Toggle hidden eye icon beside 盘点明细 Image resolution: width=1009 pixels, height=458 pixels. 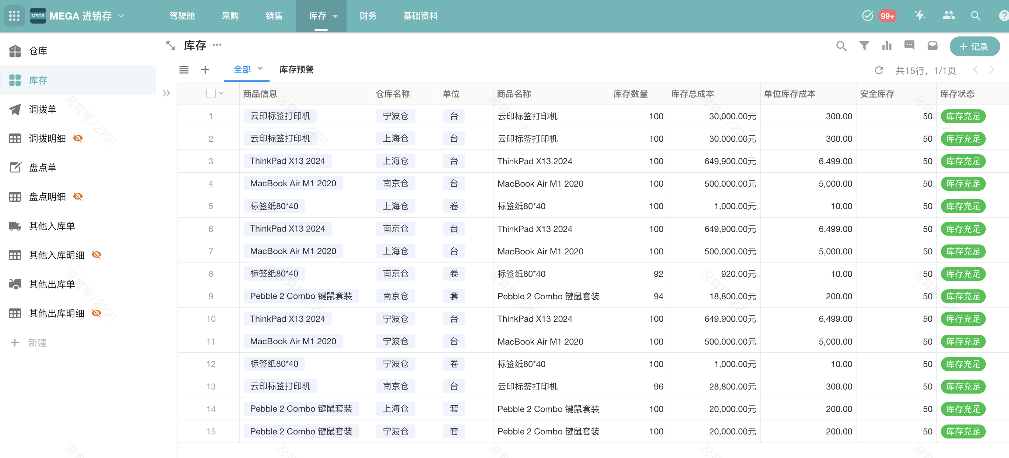click(x=78, y=197)
